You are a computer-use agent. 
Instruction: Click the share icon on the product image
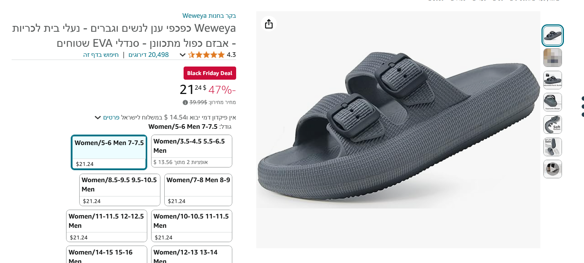tap(269, 24)
